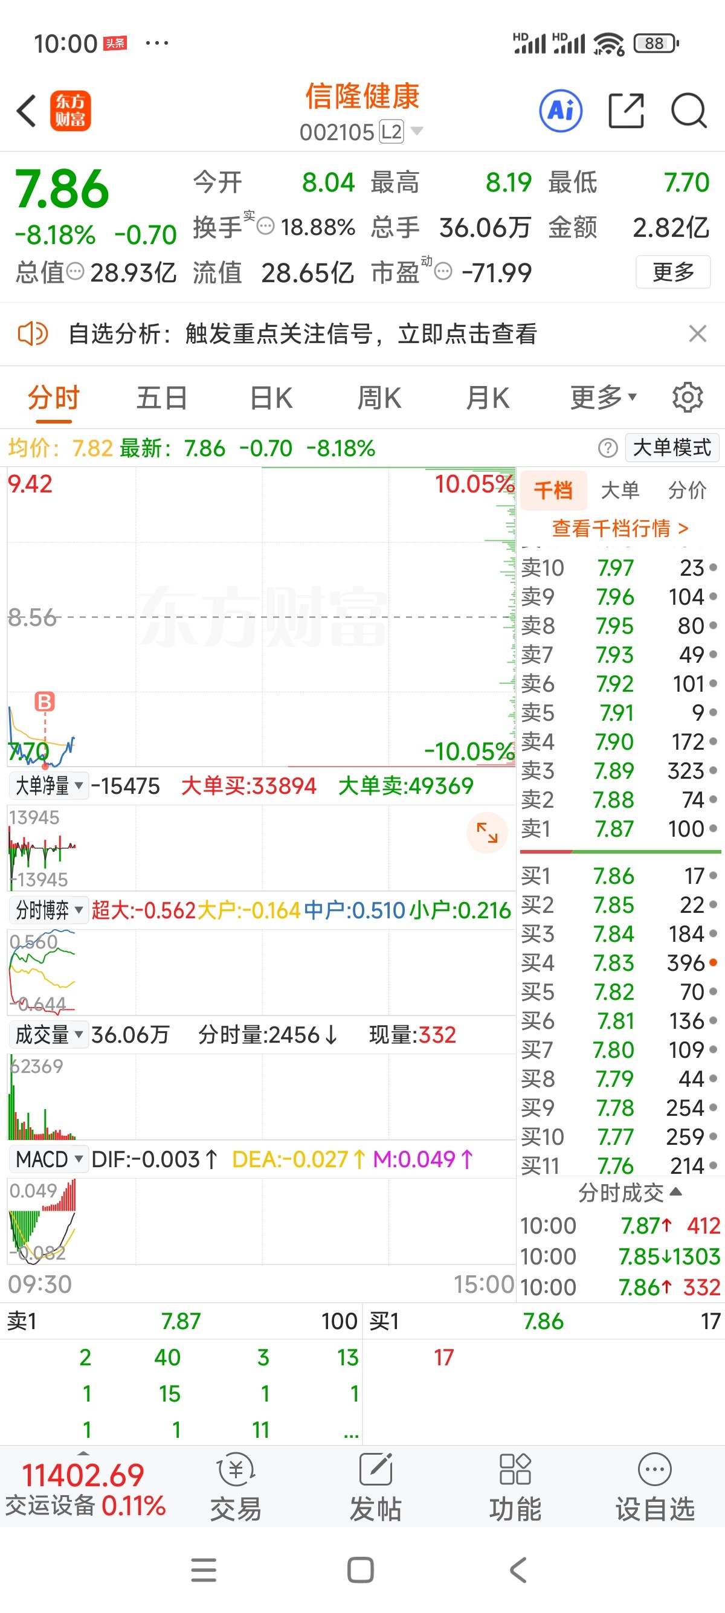Screen dimensions: 725x1613
Task: Switch to the 周K tab
Action: 379,397
